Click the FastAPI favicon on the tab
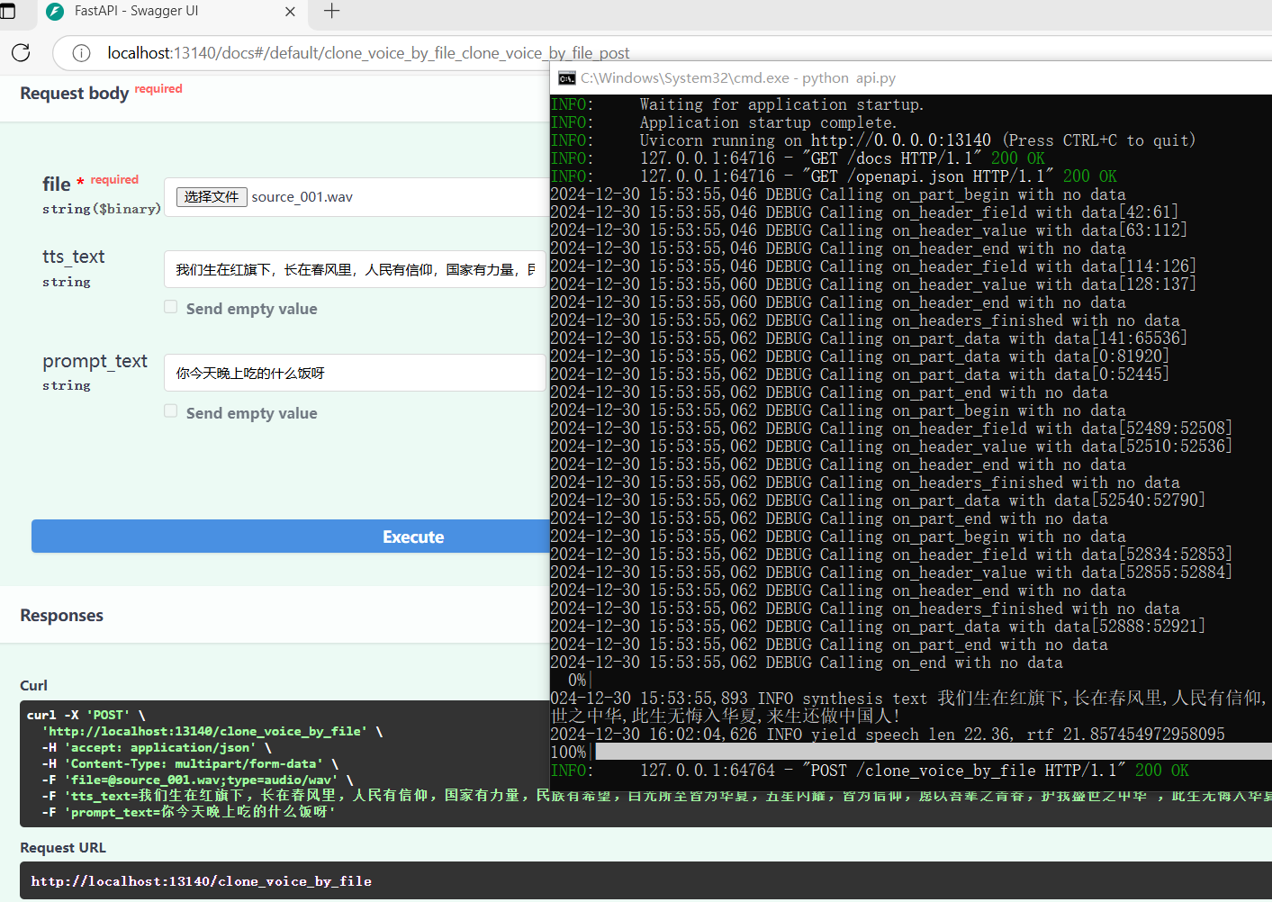1272x902 pixels. 55,12
